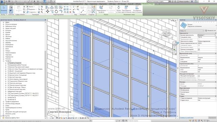This screenshot has height=122, width=217.
Task: Click the Изменить тип button
Action: pos(210,31)
